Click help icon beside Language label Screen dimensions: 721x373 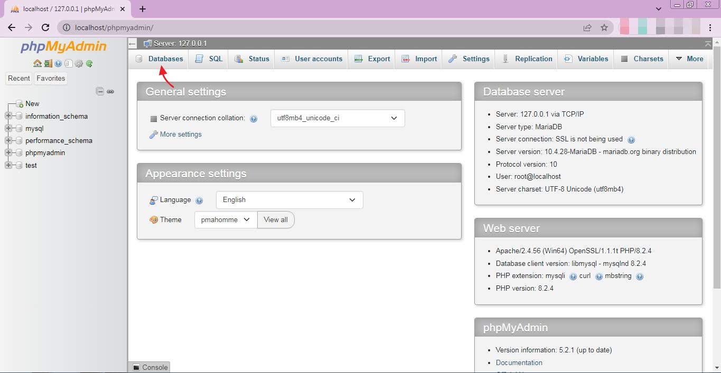click(199, 200)
